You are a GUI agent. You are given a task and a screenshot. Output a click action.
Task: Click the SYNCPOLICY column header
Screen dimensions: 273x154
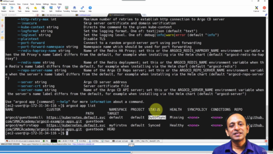pyautogui.click(x=197, y=110)
